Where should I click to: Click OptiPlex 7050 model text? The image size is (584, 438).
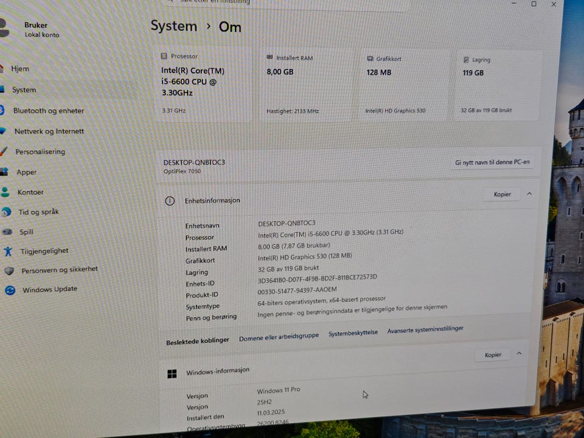182,172
